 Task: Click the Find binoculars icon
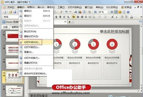click(x=112, y=12)
